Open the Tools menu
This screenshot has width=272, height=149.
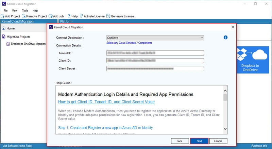[x=25, y=10]
